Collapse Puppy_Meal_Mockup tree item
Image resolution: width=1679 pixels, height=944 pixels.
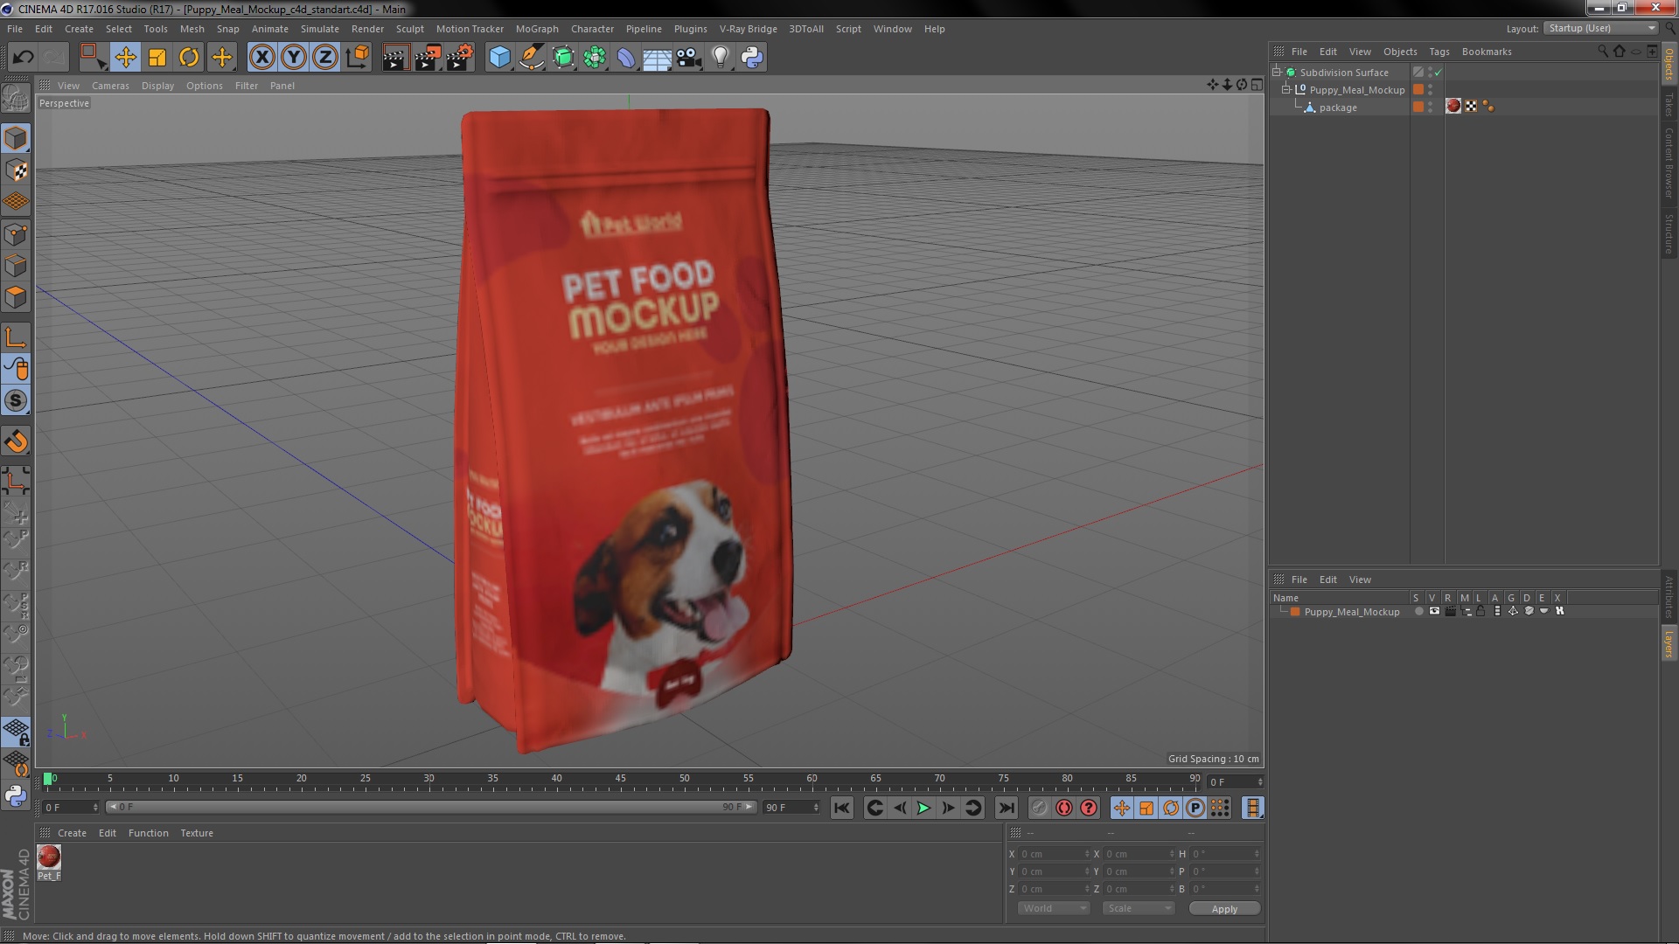pyautogui.click(x=1286, y=89)
